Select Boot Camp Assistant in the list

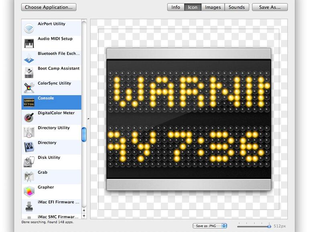51,73
